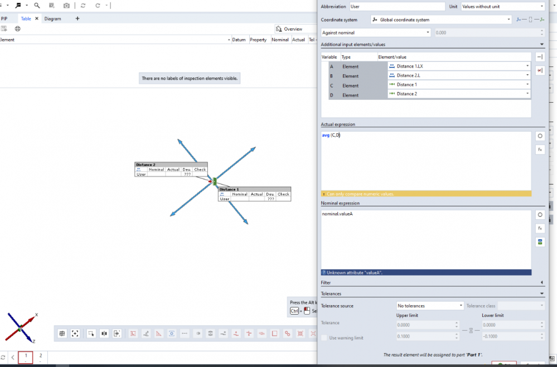
Task: Click the circle button next to Actual expression
Action: click(x=540, y=136)
